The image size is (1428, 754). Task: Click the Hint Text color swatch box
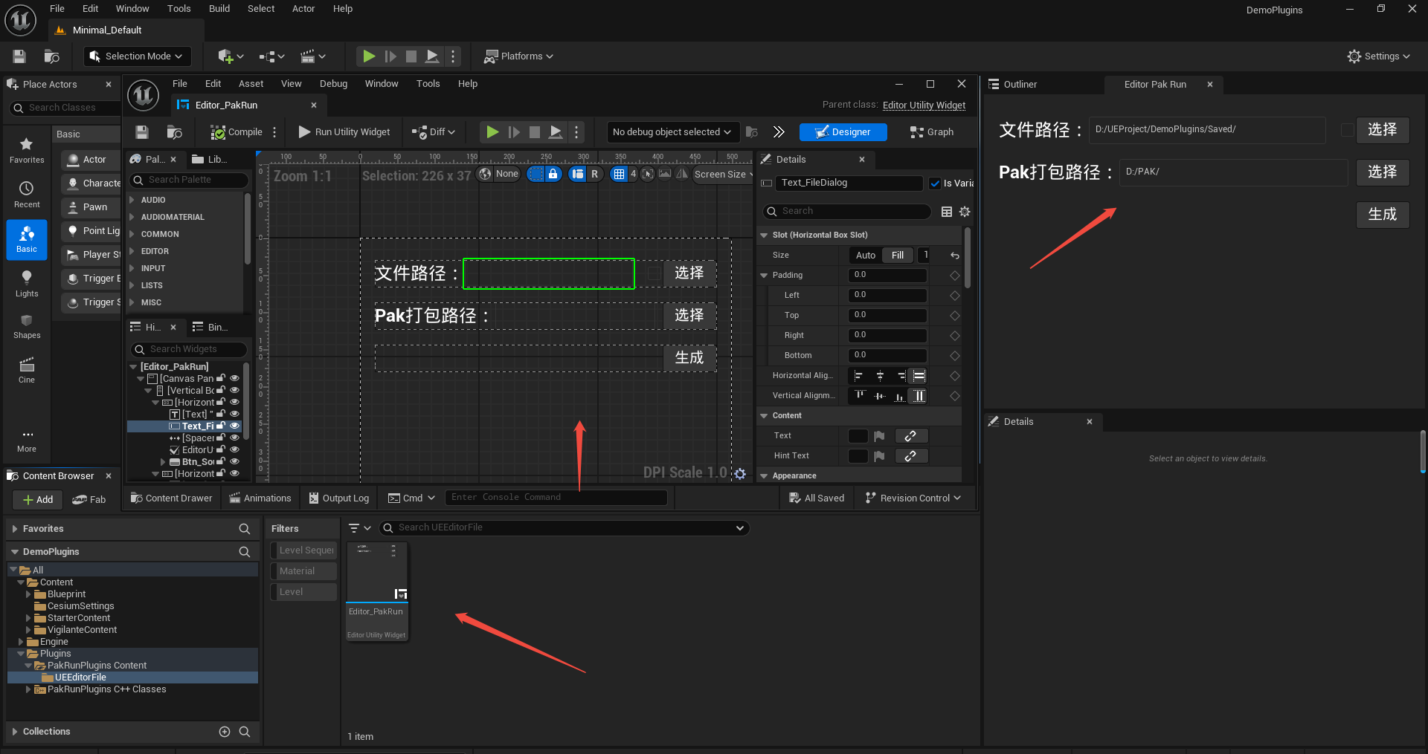858,456
